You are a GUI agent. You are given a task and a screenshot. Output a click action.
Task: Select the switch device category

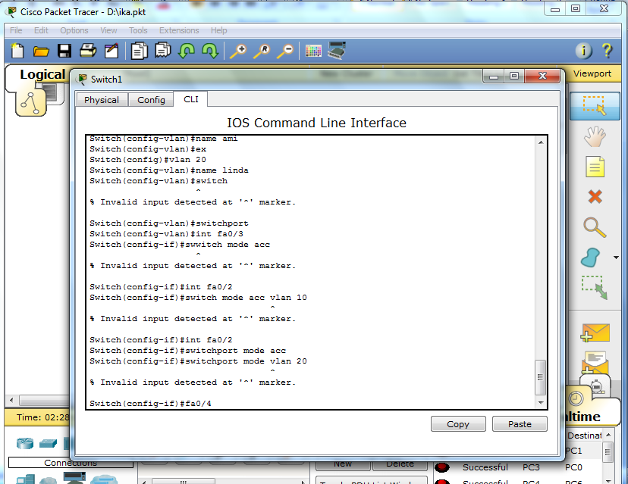click(x=48, y=443)
